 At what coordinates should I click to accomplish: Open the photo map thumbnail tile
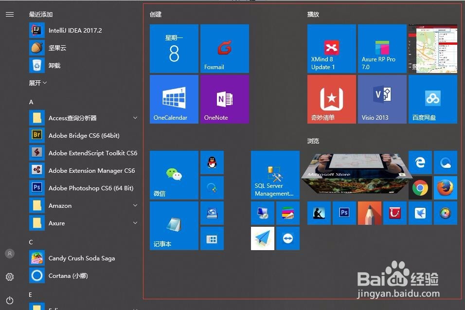[x=433, y=49]
